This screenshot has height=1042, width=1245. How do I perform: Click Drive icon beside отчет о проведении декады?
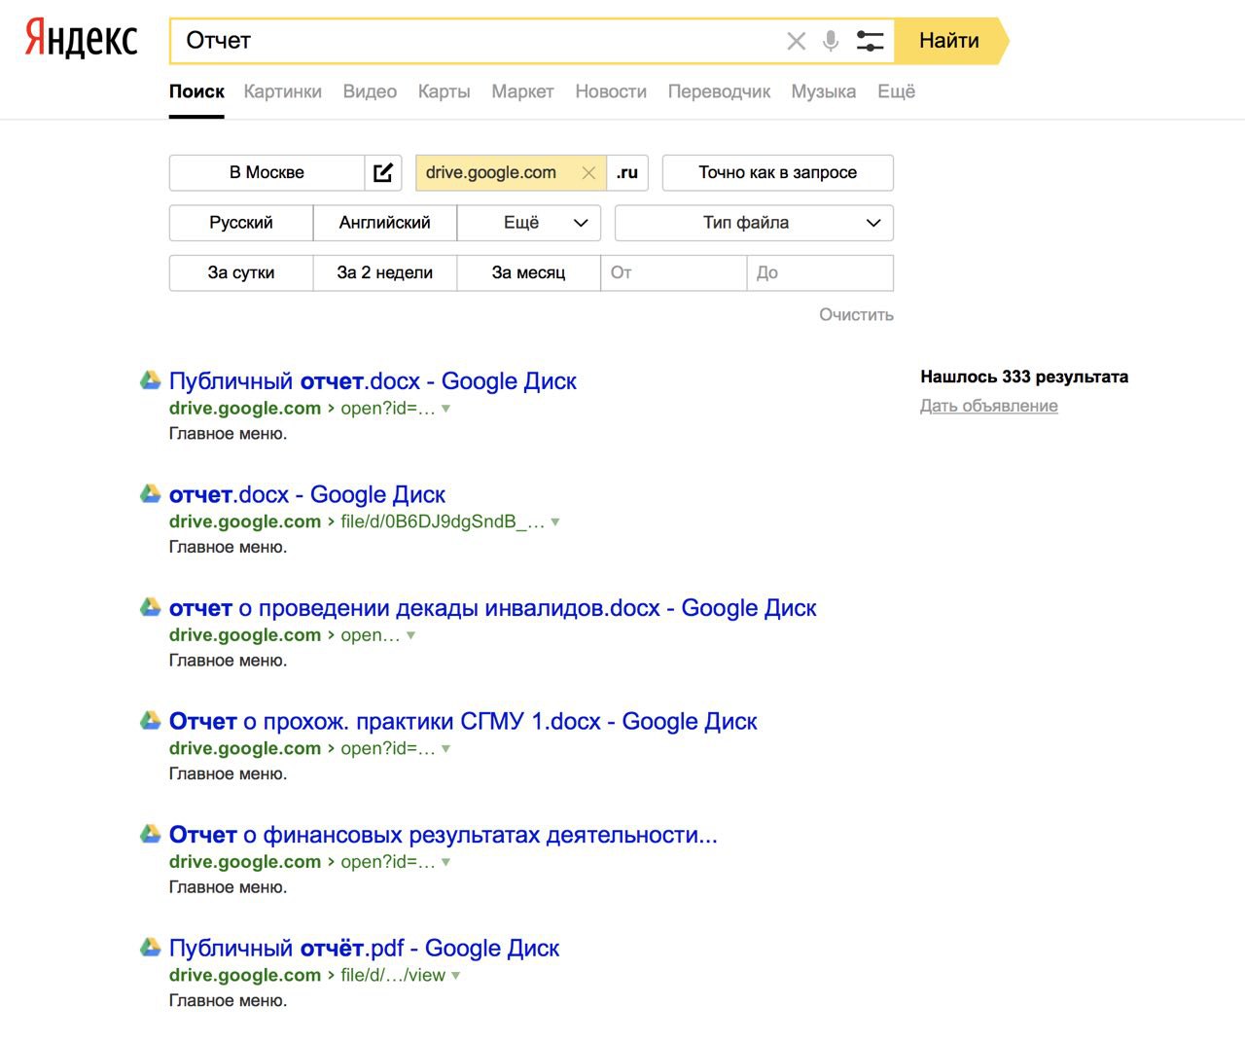coord(151,607)
